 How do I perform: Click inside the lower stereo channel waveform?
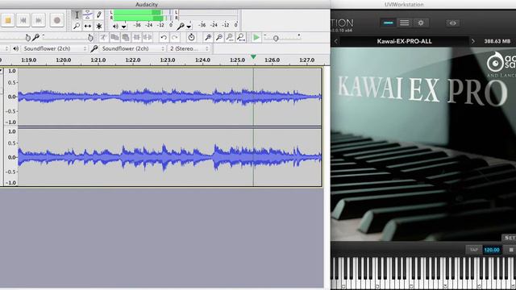coord(170,157)
